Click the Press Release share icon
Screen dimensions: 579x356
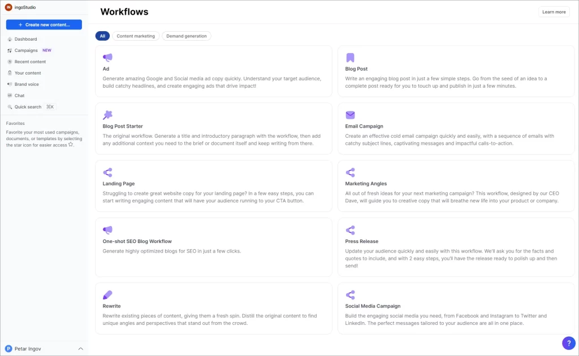tap(350, 229)
